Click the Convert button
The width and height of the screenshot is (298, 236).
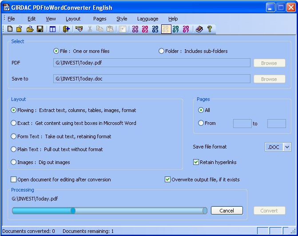(269, 211)
